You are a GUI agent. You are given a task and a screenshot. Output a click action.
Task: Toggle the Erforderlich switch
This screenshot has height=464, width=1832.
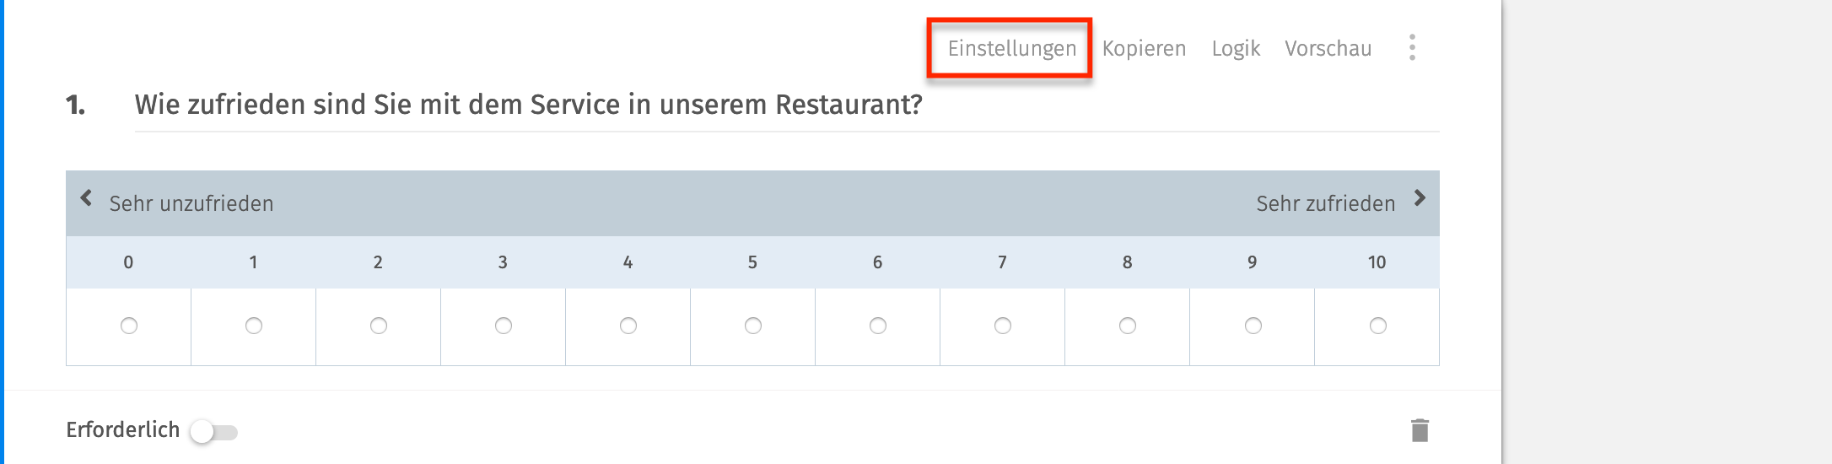tap(214, 432)
